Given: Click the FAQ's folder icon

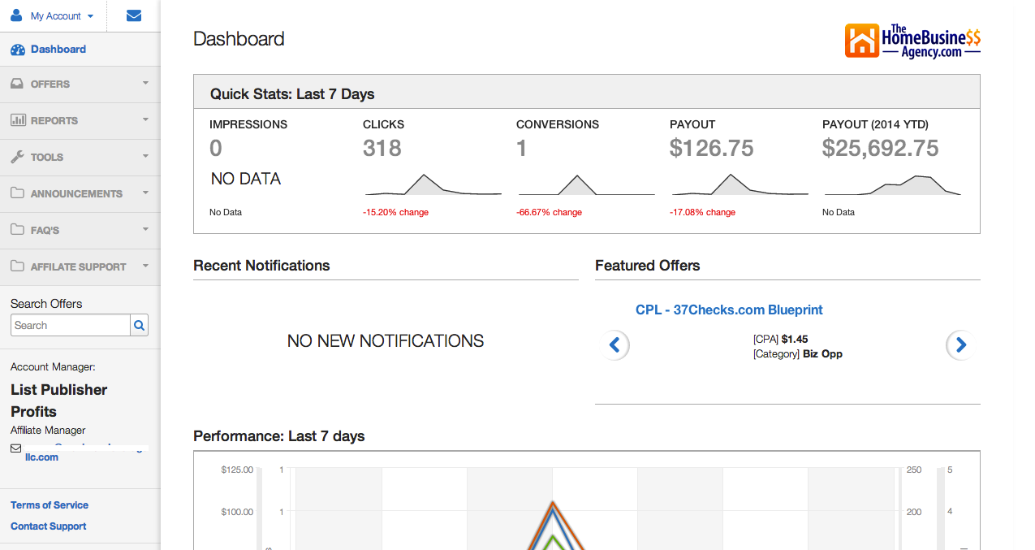Looking at the screenshot, I should pos(18,230).
